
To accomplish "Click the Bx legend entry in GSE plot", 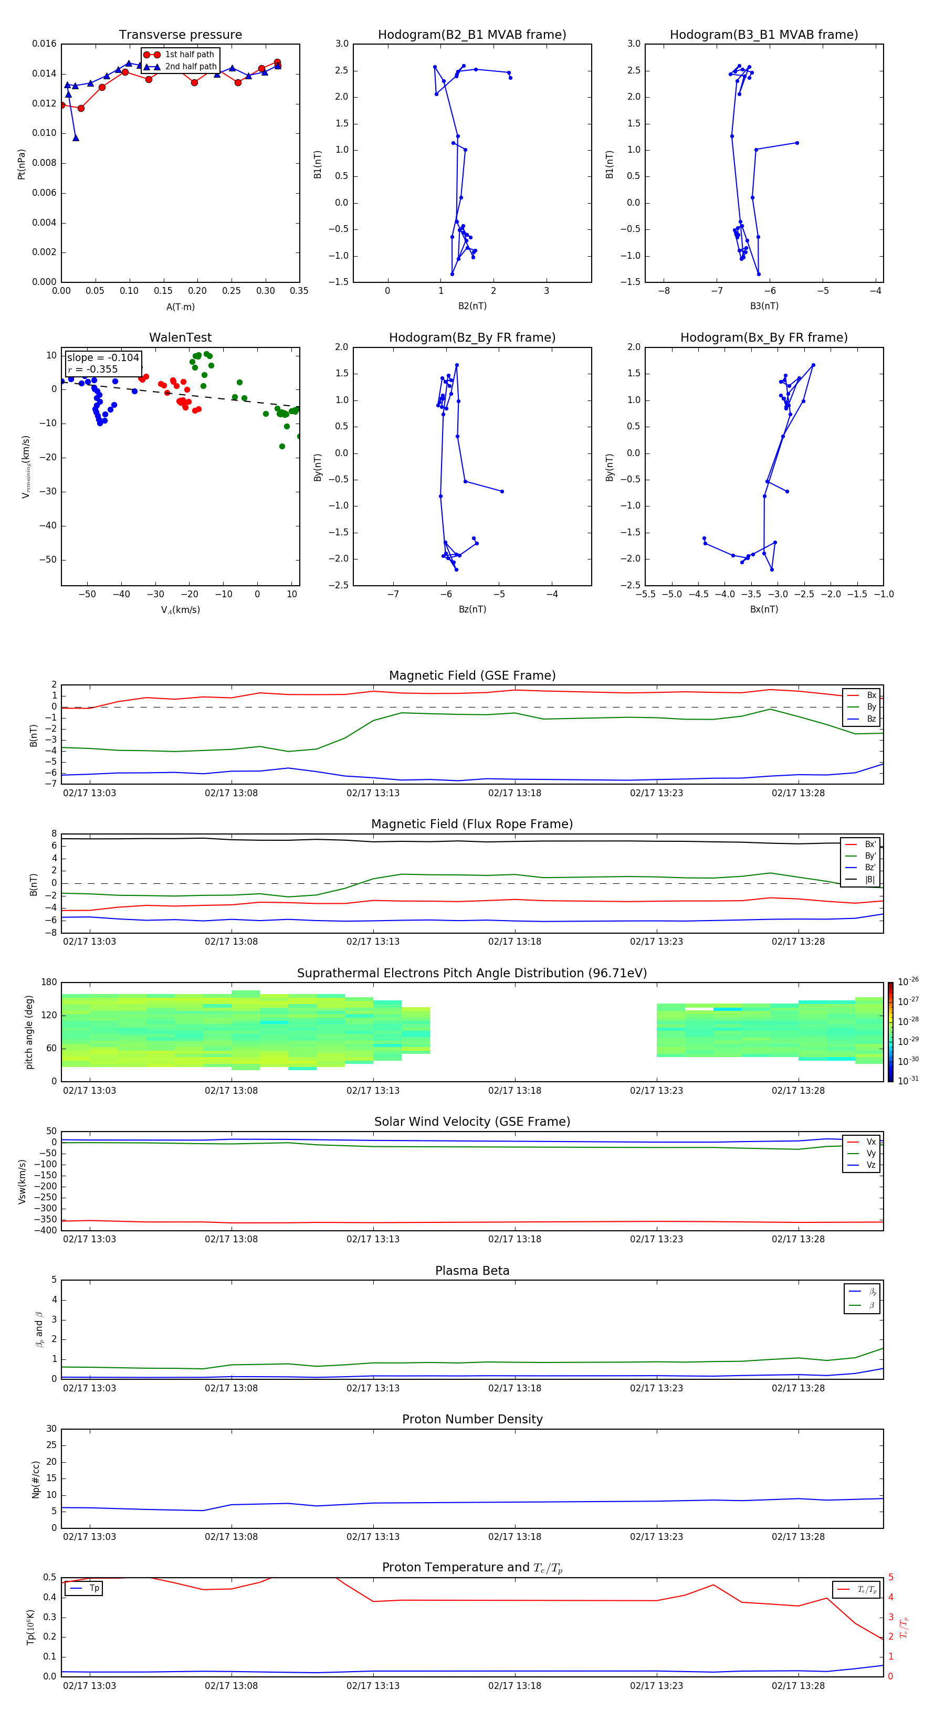I will click(862, 695).
